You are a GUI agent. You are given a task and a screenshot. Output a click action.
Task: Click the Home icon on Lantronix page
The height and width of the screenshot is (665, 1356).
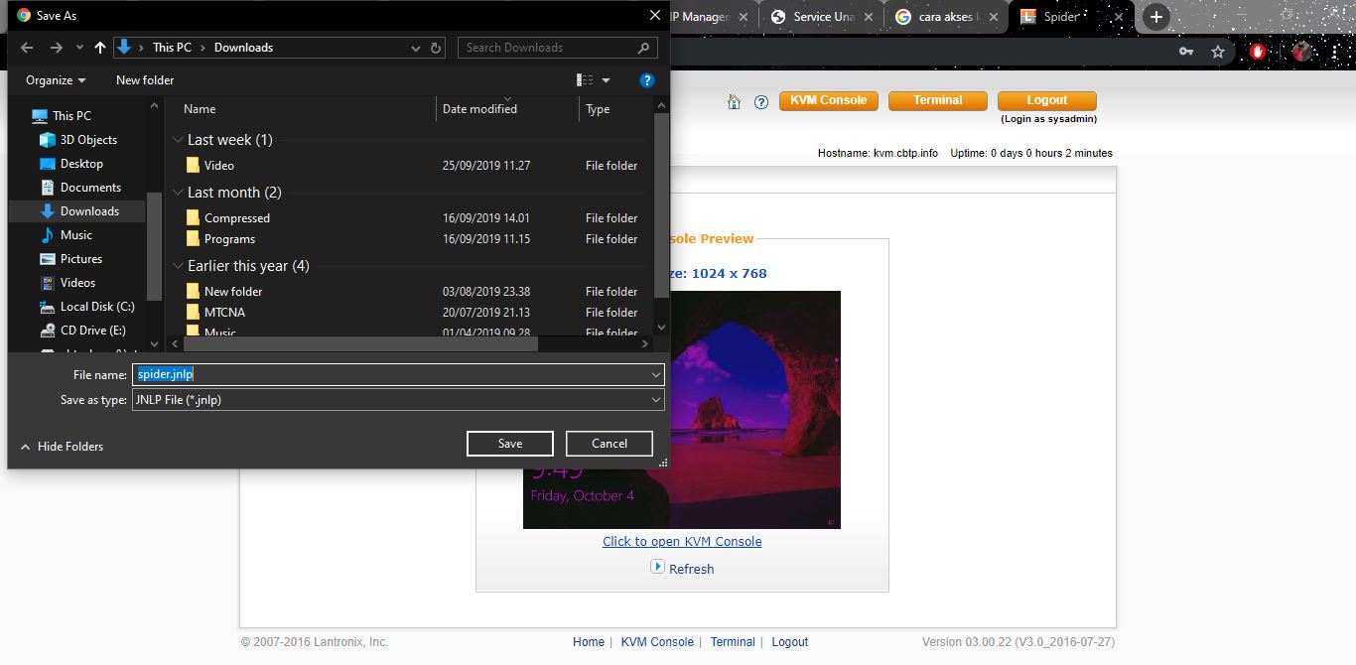pyautogui.click(x=735, y=101)
